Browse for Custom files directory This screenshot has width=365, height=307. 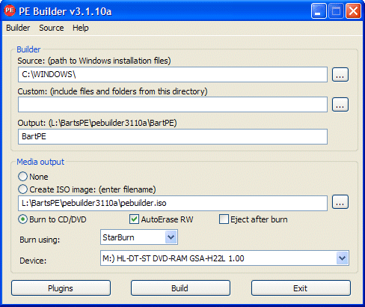(x=340, y=105)
